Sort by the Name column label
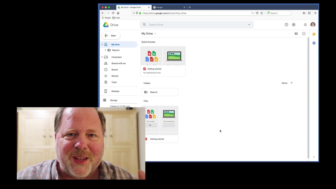This screenshot has height=189, width=336. click(x=284, y=83)
